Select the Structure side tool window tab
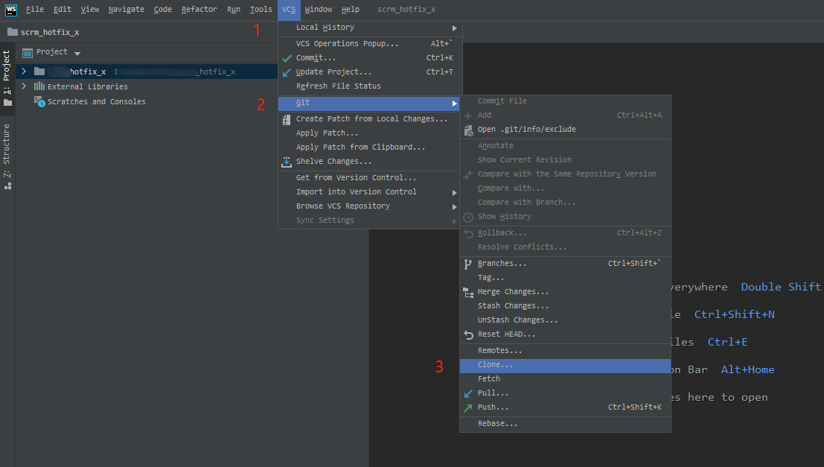The image size is (824, 467). tap(7, 156)
